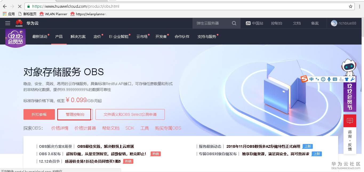
Task: Open the 购买专属OBS link
Action: click(x=168, y=128)
